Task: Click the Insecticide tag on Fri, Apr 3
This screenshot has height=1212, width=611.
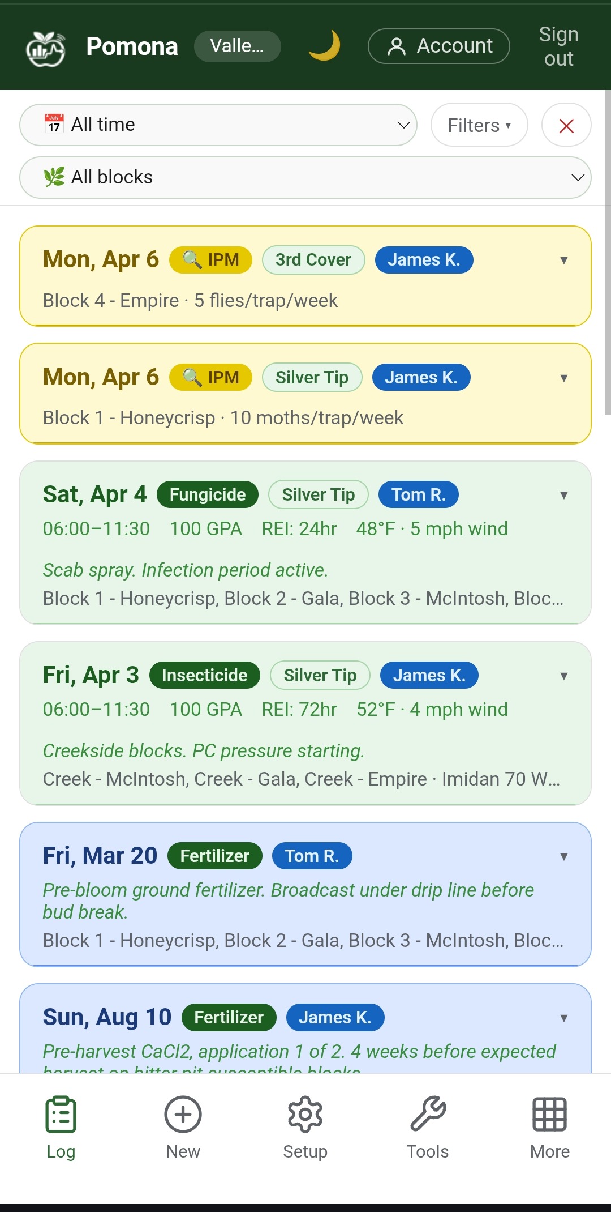Action: pos(204,676)
